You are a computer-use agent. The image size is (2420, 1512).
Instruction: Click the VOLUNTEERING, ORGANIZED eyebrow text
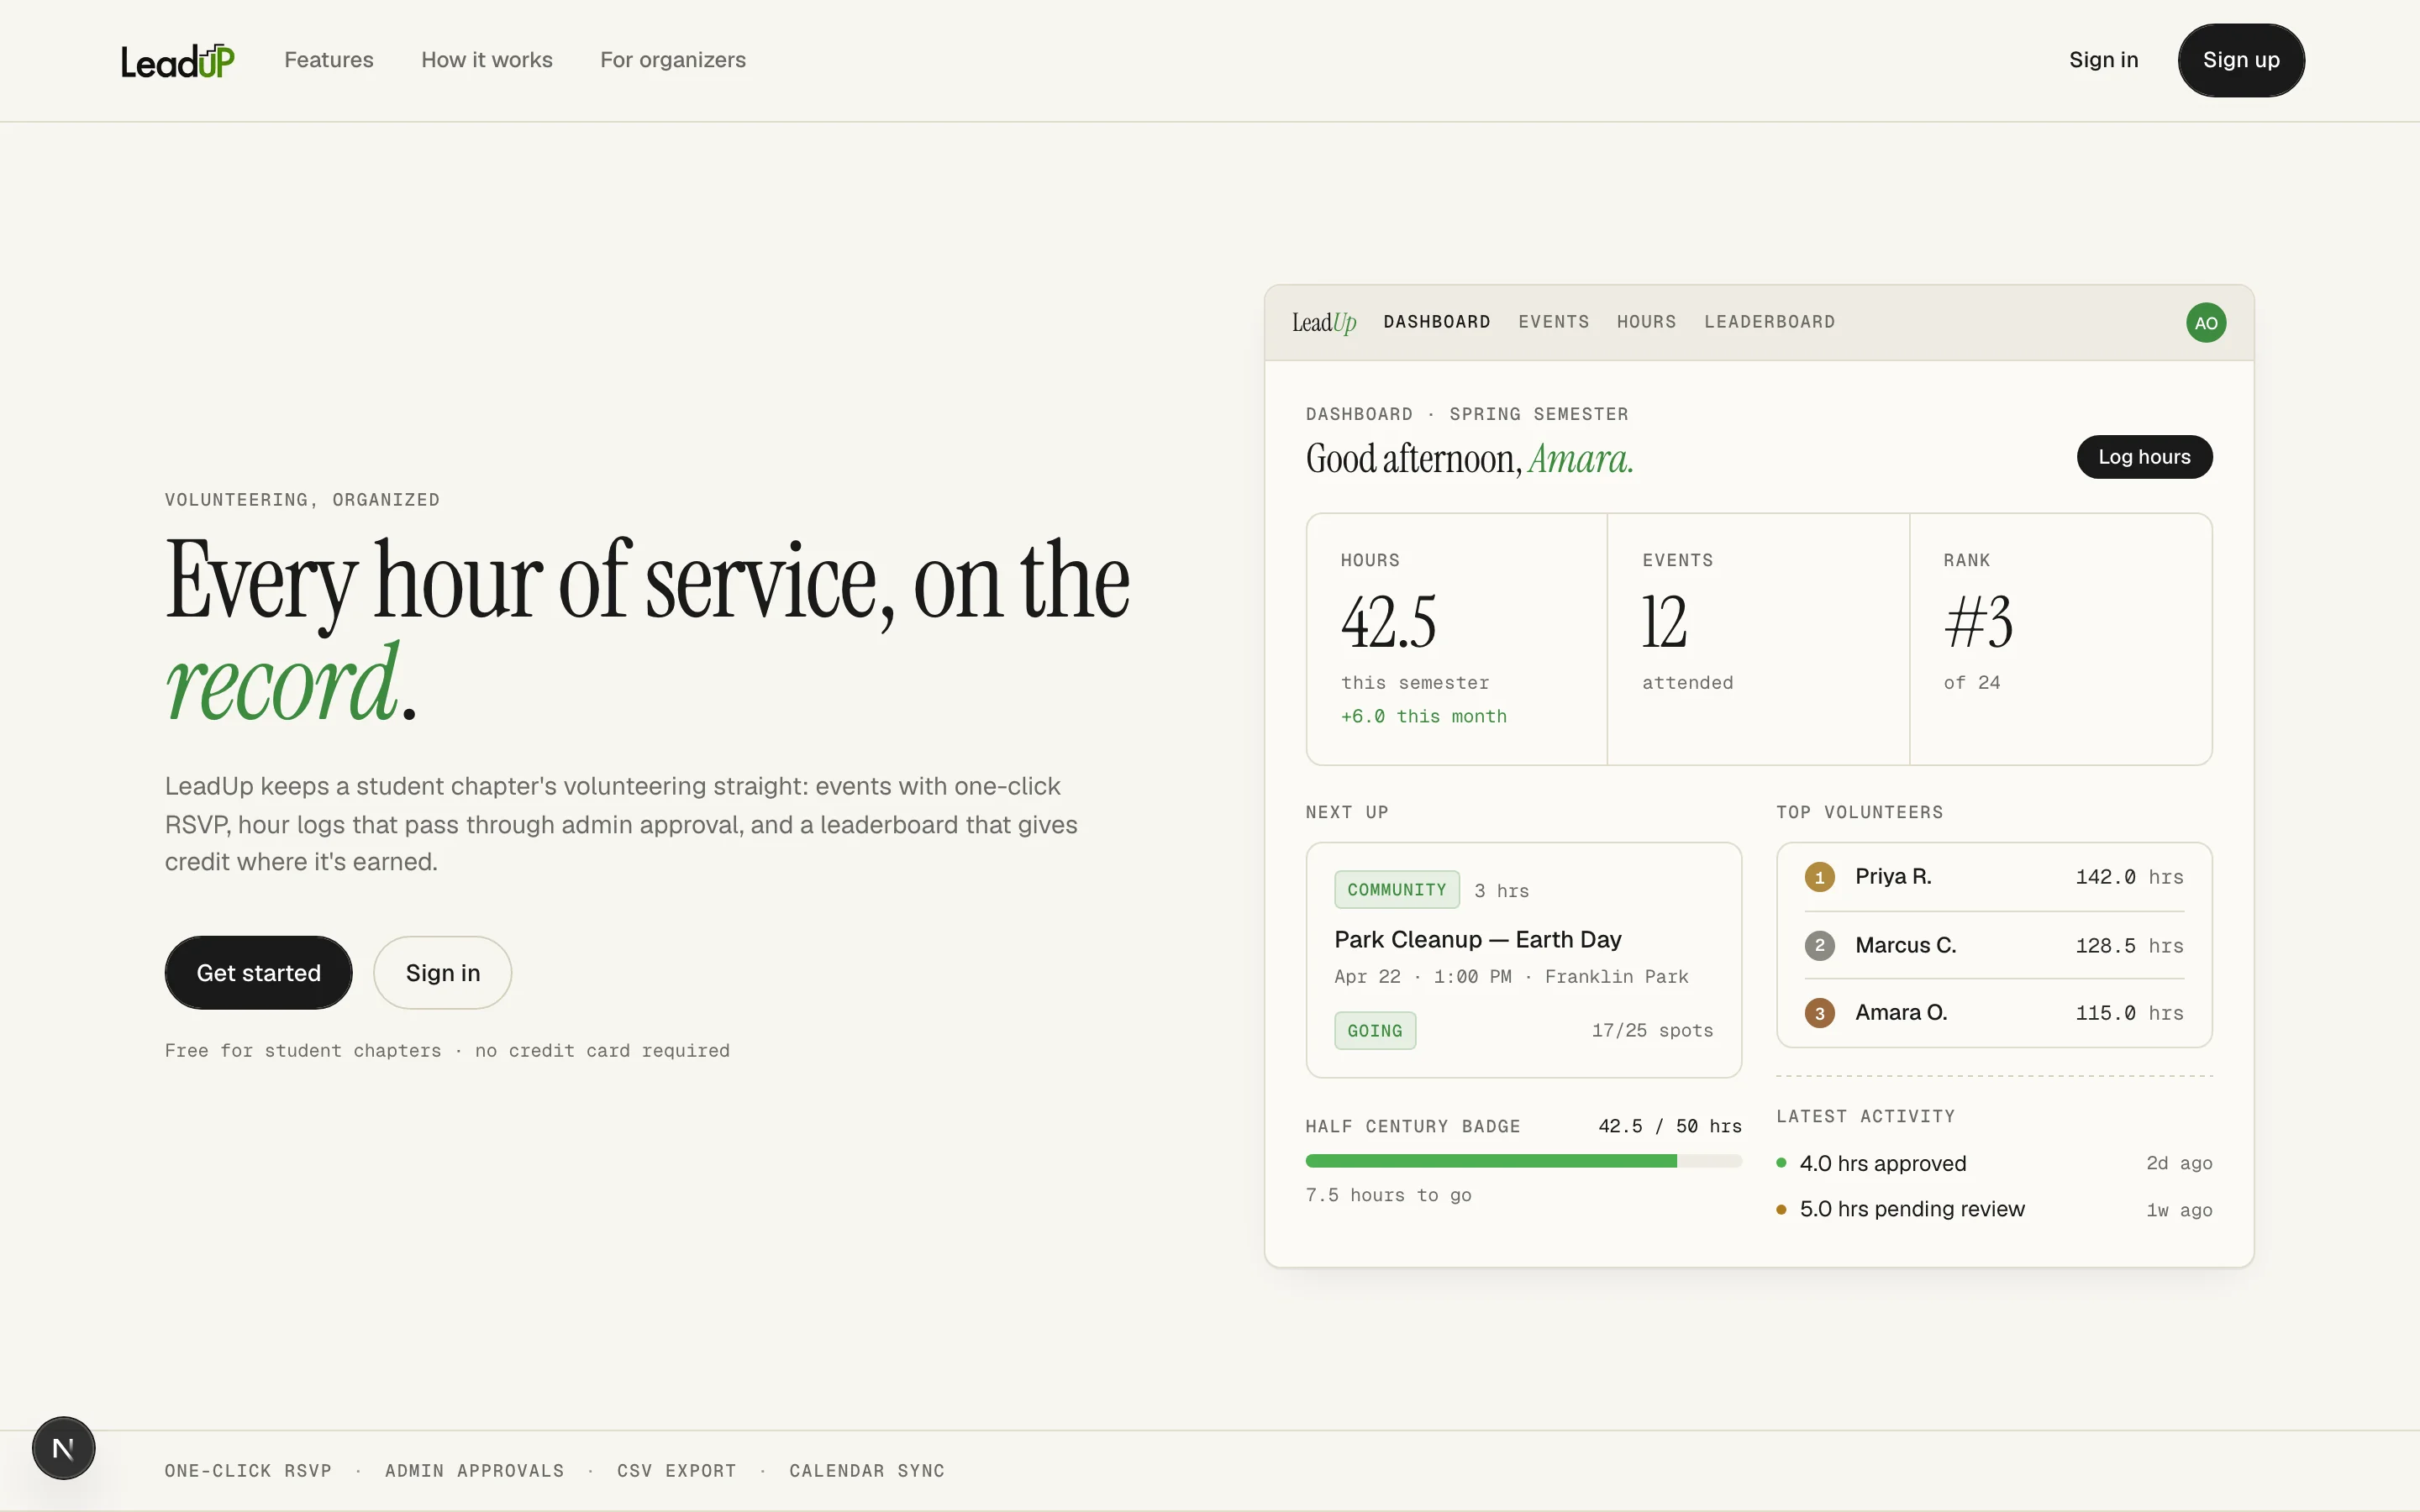(302, 500)
